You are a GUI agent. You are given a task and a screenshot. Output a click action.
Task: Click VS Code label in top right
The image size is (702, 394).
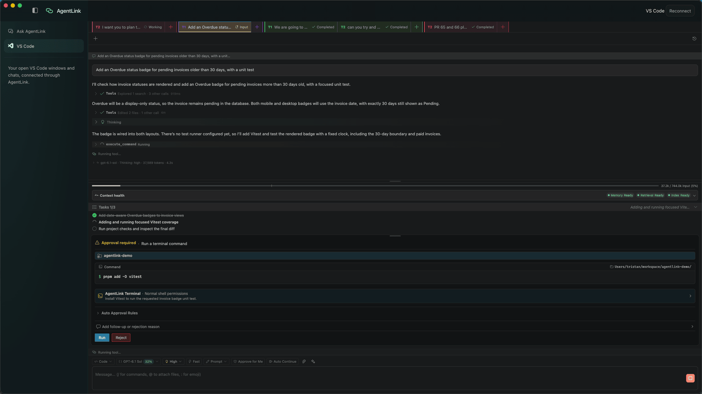(x=655, y=11)
